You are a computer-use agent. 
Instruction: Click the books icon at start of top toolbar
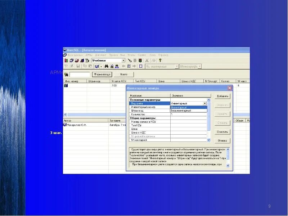tap(66, 60)
